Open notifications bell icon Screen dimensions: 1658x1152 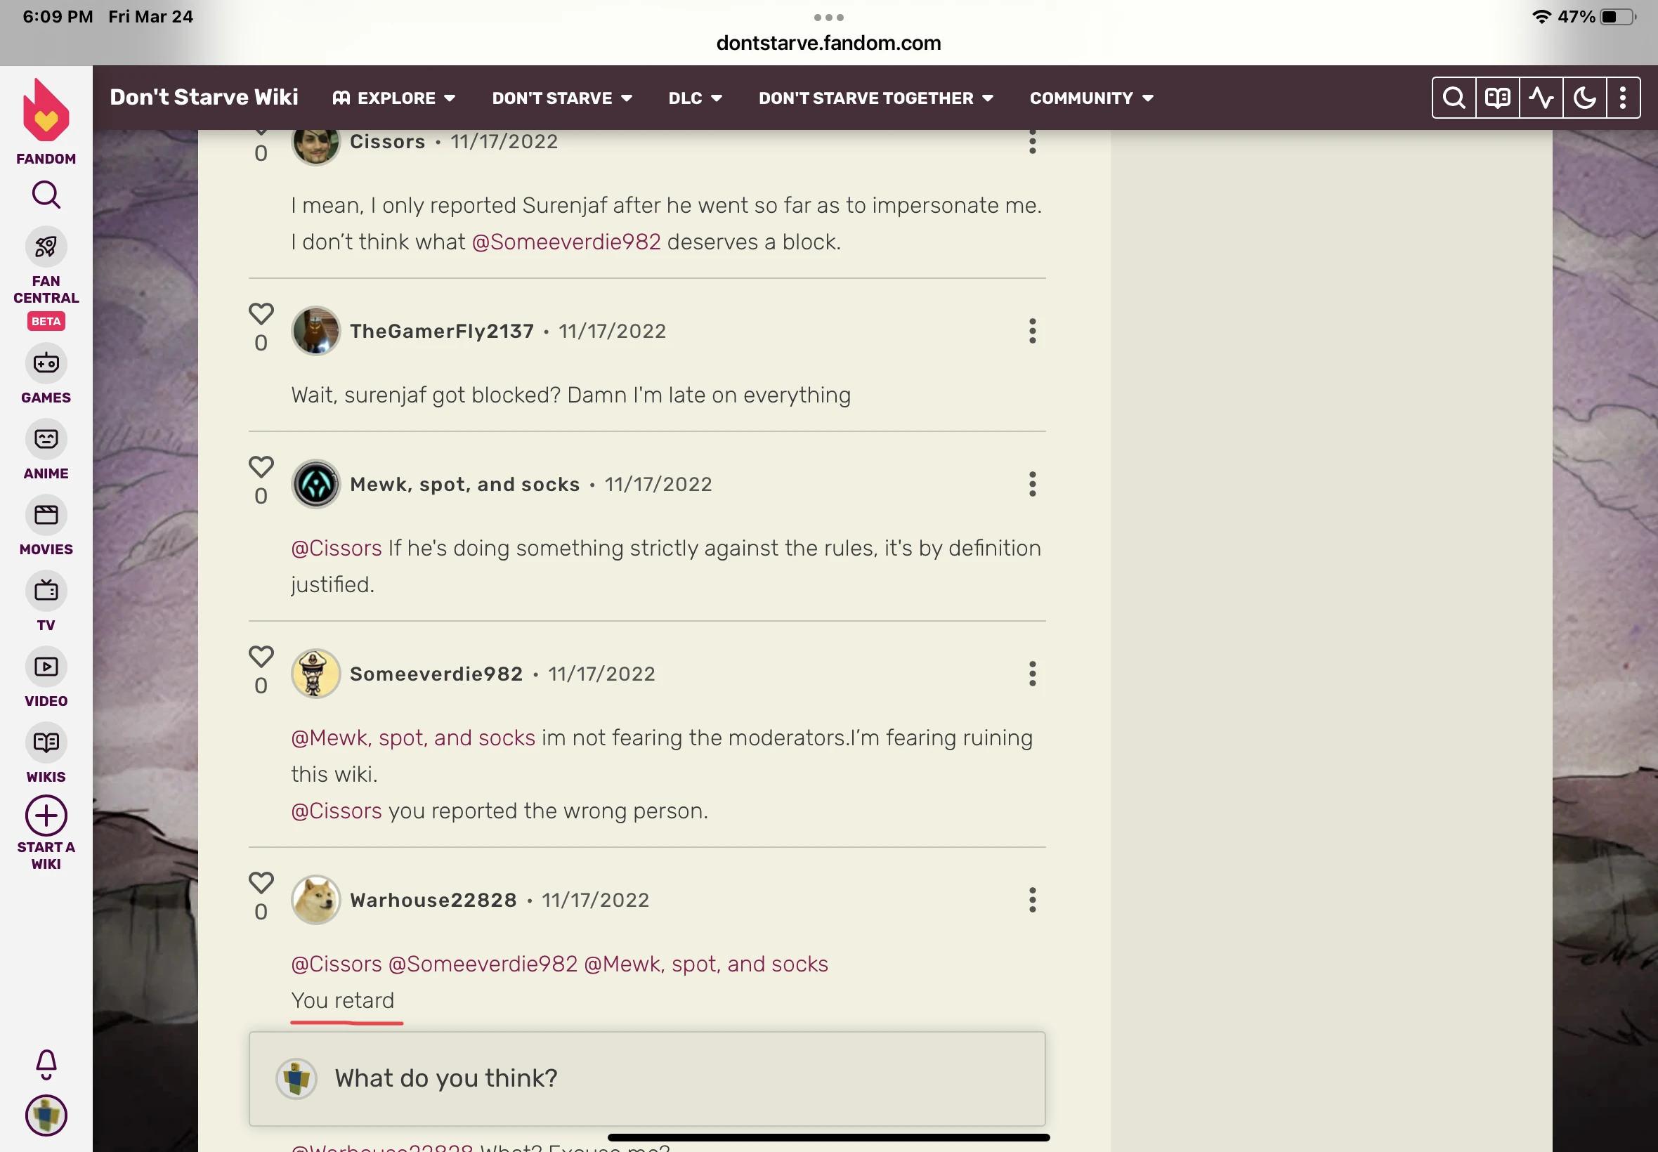coord(46,1064)
